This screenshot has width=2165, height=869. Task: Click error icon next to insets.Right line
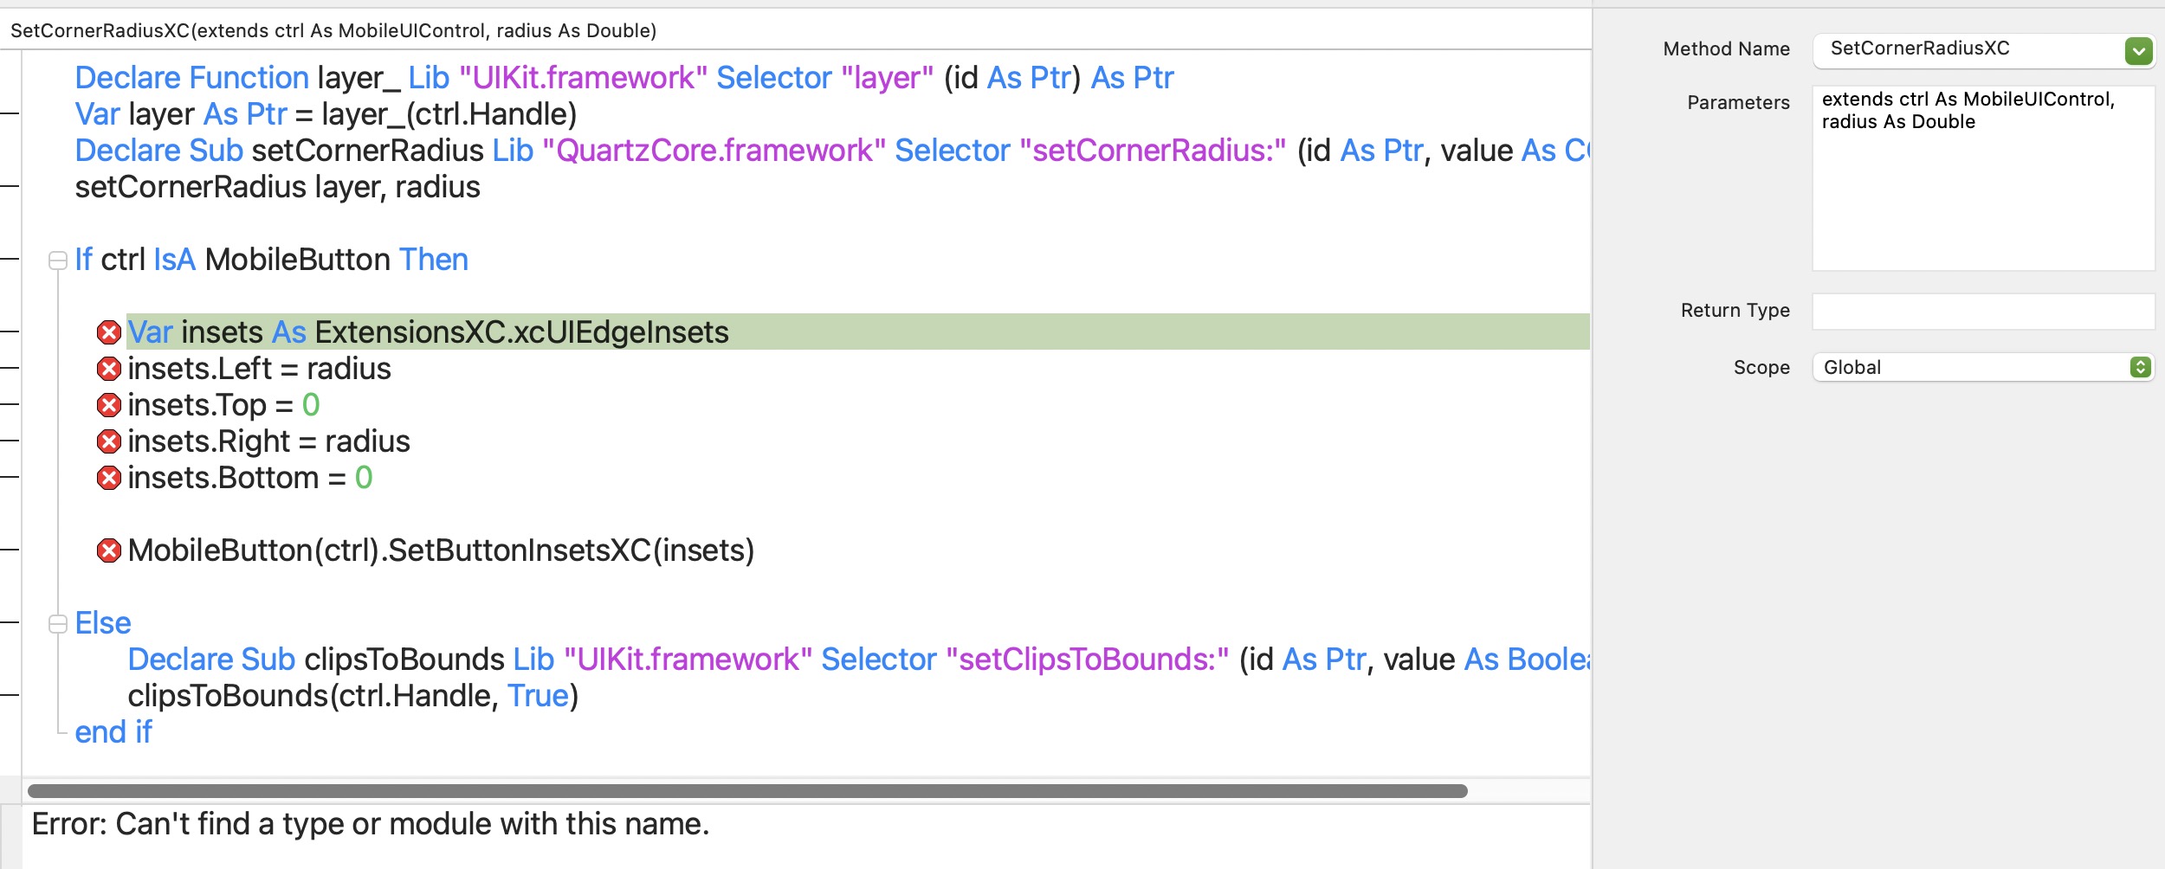[108, 441]
